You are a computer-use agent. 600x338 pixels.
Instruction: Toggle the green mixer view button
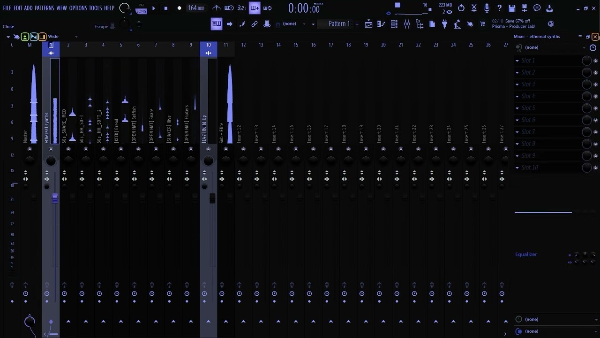25,37
